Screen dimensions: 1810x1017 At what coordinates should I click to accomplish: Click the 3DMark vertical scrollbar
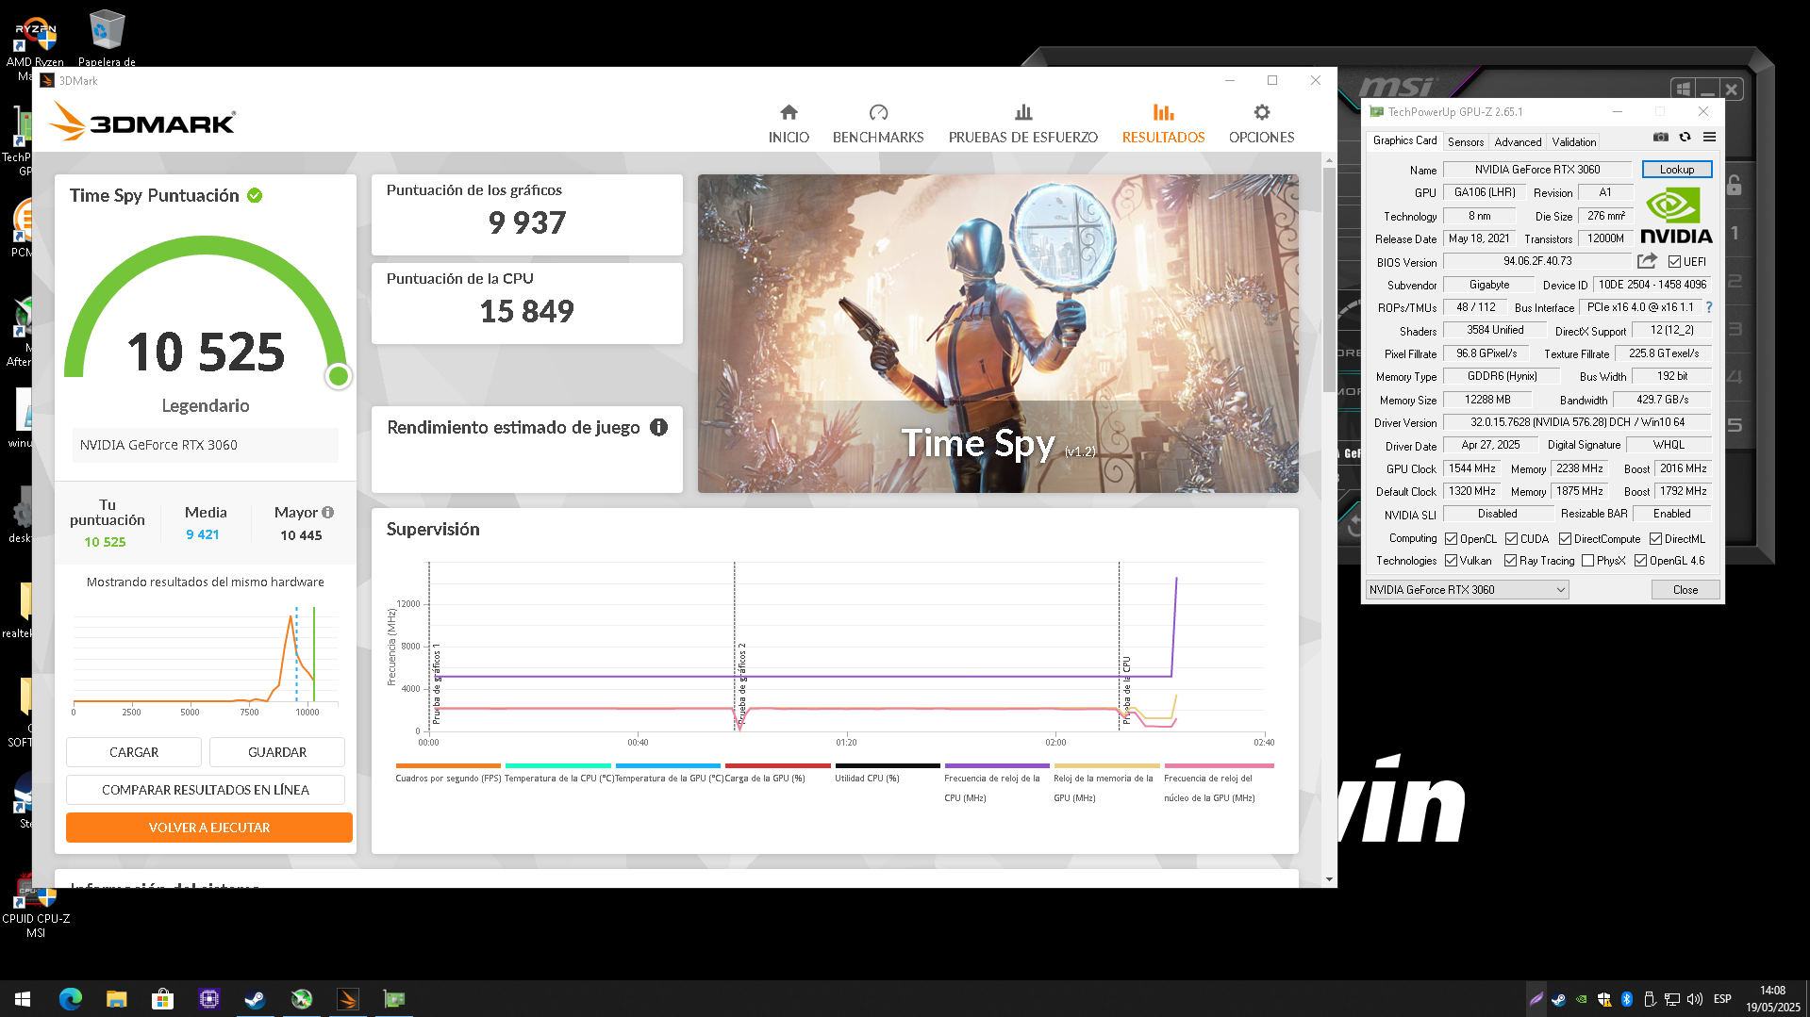[x=1328, y=280]
